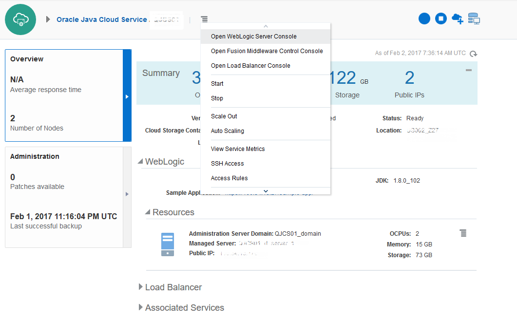Click the 0 Patches available text

click(37, 182)
